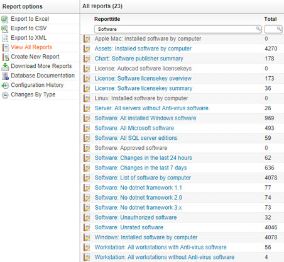Click the Export to Excel icon
Image resolution: width=284 pixels, height=262 pixels.
(x=5, y=19)
